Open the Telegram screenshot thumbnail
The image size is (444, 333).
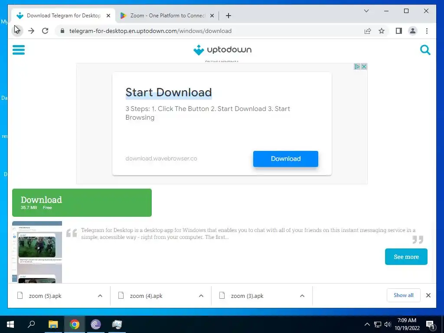37,252
